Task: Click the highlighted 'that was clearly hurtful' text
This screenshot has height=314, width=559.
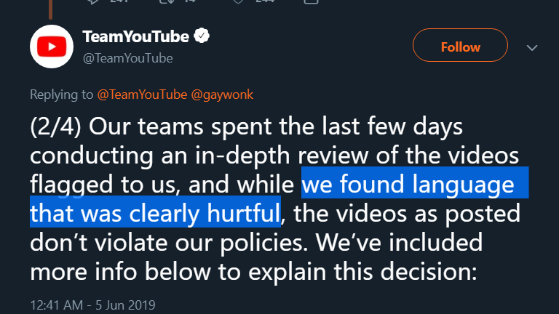Action: 155,214
